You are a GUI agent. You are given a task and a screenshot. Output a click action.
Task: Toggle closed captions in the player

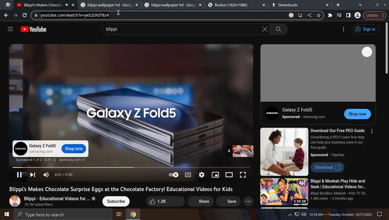[x=188, y=175]
